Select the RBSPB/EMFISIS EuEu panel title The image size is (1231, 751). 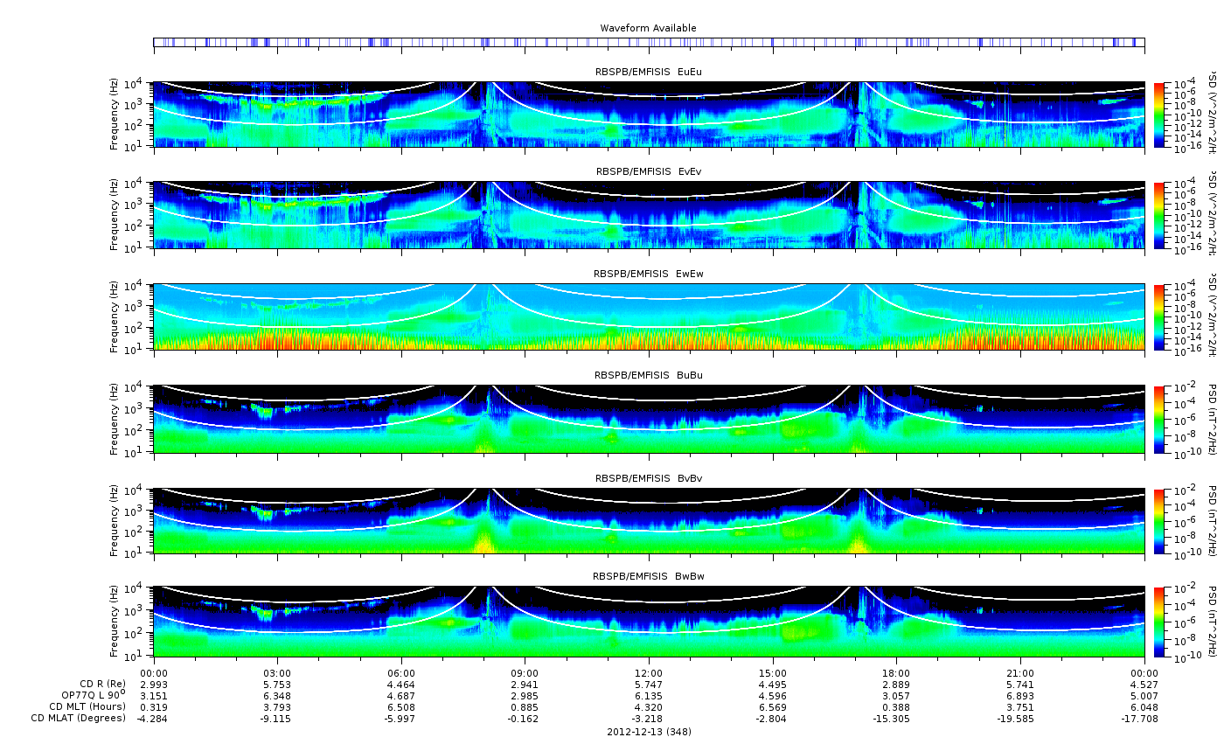(648, 72)
